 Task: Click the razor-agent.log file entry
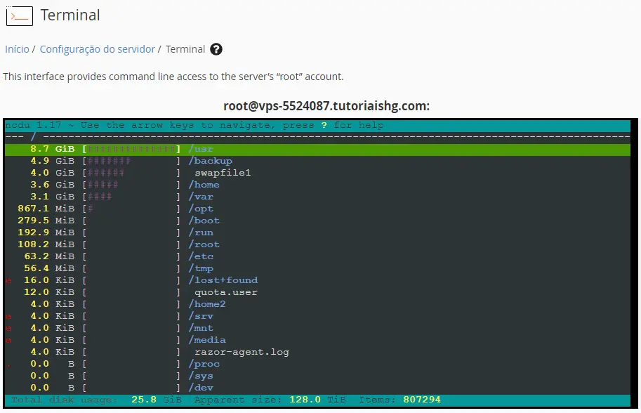242,352
